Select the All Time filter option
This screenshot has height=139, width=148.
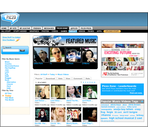pos(8,93)
